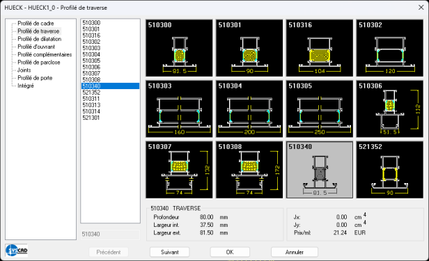The width and height of the screenshot is (429, 261).
Task: Select the 510316 profile thumbnail
Action: point(320,48)
